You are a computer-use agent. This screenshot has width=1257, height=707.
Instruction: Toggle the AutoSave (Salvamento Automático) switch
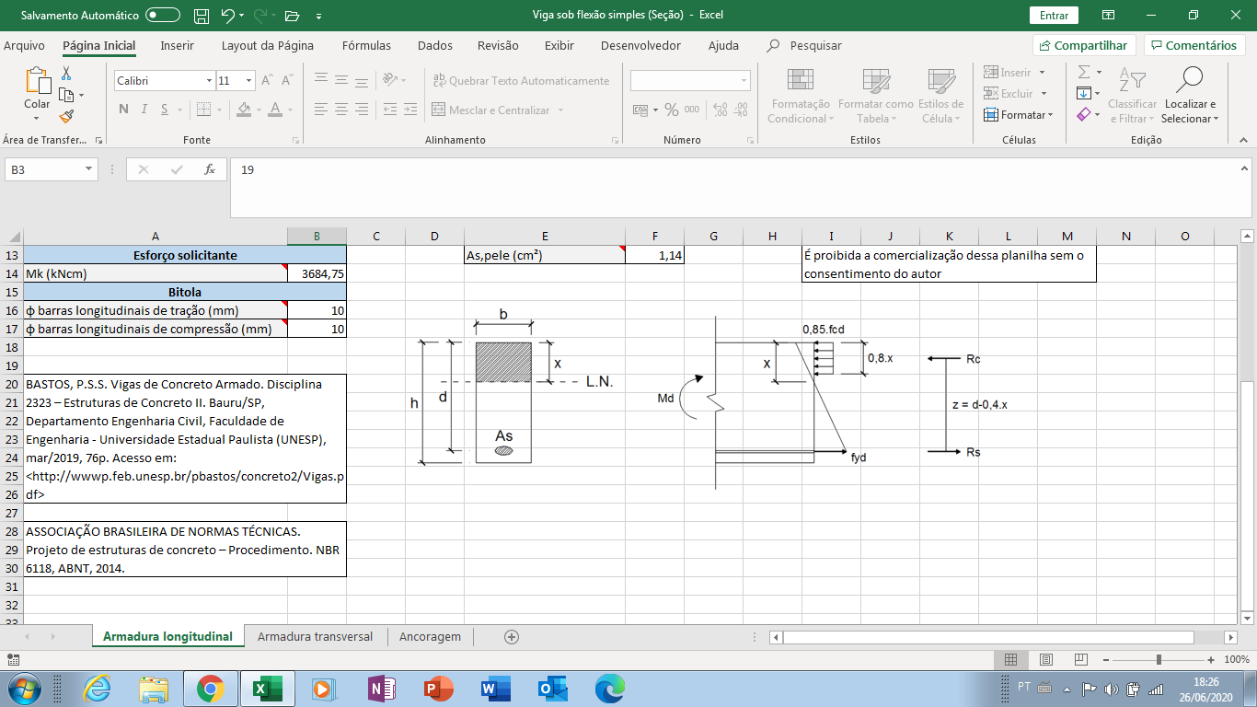pos(163,16)
